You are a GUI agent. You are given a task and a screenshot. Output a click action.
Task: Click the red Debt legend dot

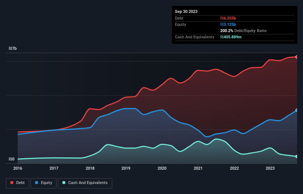point(12,183)
